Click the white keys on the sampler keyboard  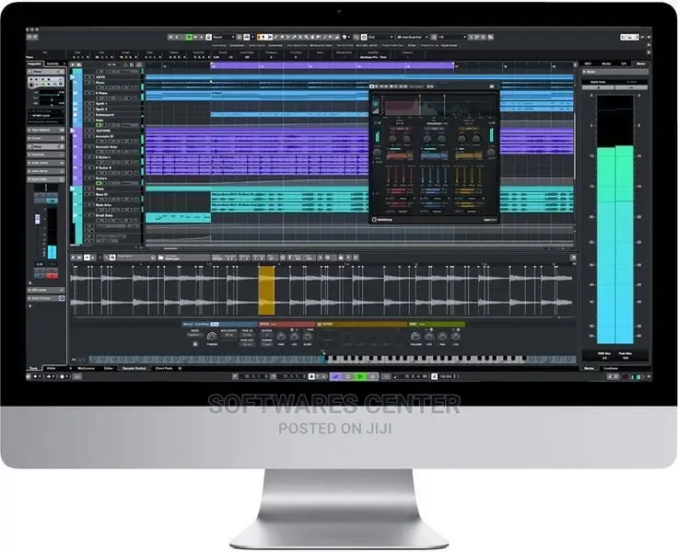click(426, 359)
